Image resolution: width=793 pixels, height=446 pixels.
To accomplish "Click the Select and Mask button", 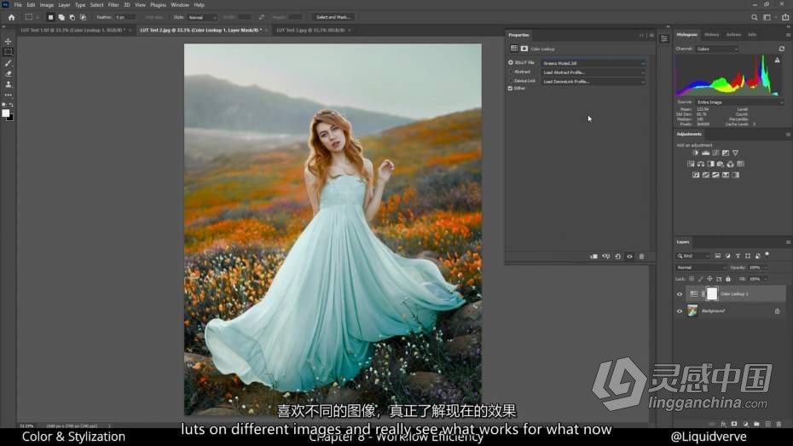I will pyautogui.click(x=333, y=17).
